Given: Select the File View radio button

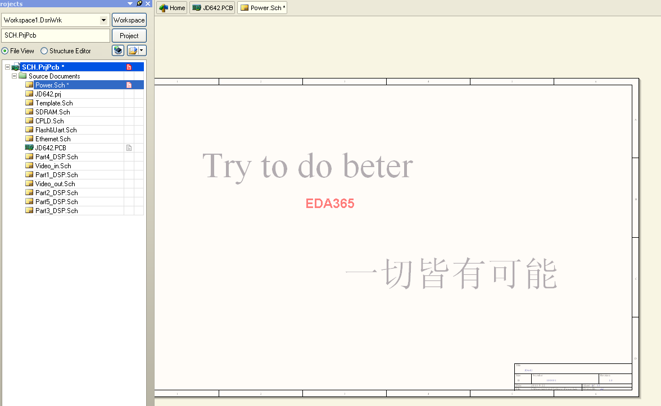Looking at the screenshot, I should coord(4,51).
